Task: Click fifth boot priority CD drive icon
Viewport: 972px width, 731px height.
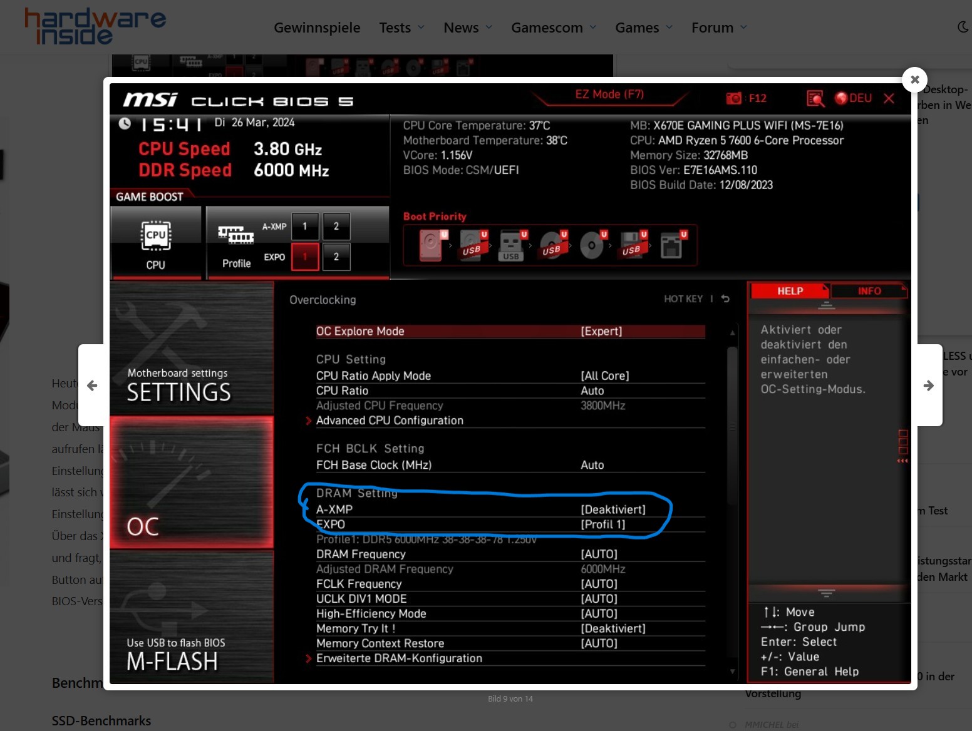Action: click(592, 245)
